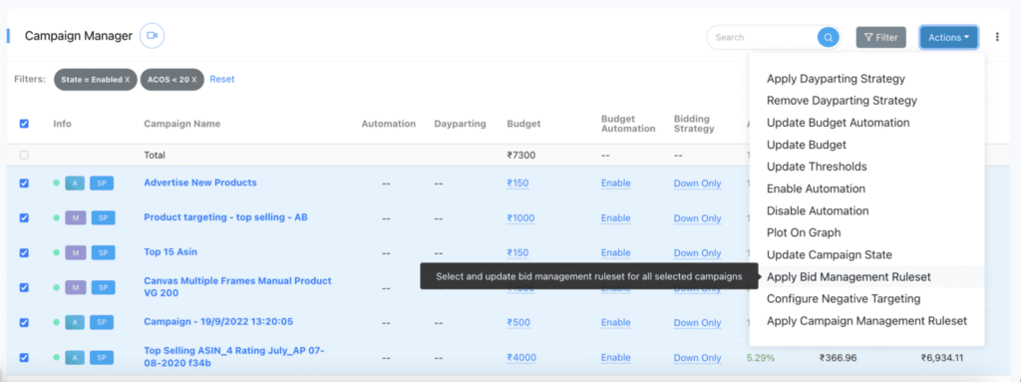The image size is (1021, 382).
Task: Select Apply Dayparting Strategy option
Action: pos(836,79)
